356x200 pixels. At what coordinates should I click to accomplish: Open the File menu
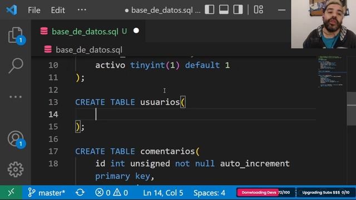click(x=34, y=10)
